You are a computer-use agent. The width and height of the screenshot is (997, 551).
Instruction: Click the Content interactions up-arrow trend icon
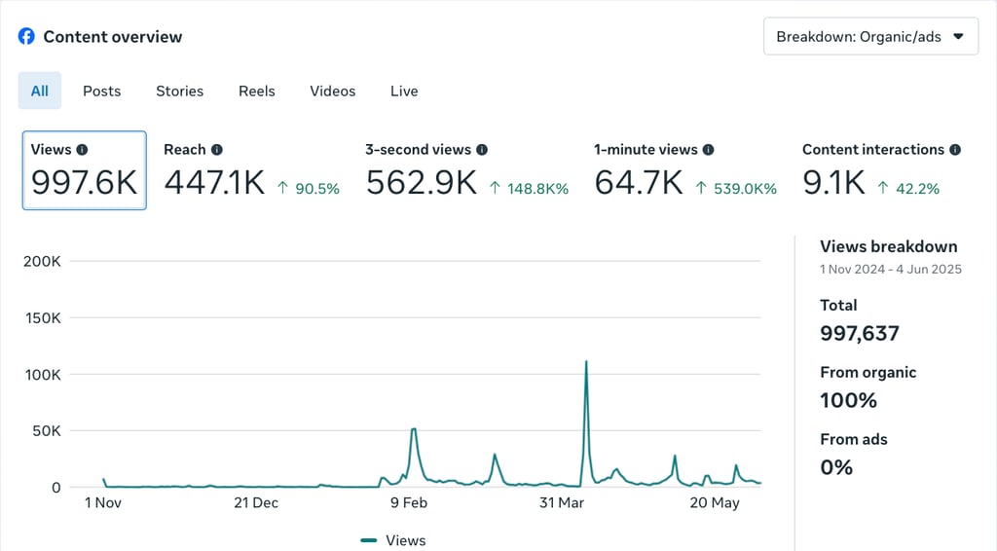point(883,188)
